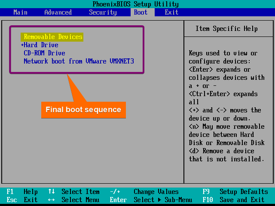Click the F10 Save and Exit hint
The width and height of the screenshot is (275, 206).
point(233,200)
